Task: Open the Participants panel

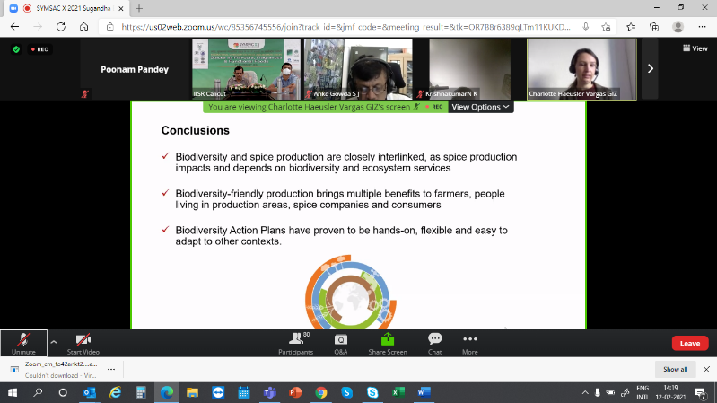Action: (295, 343)
